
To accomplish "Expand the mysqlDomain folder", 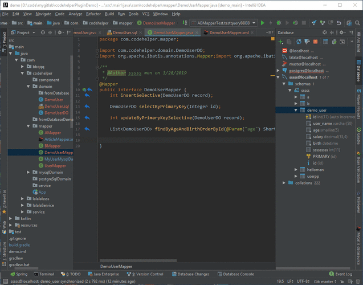I will coord(28,172).
